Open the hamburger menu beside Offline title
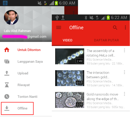130x117 pixels. coord(58,28)
